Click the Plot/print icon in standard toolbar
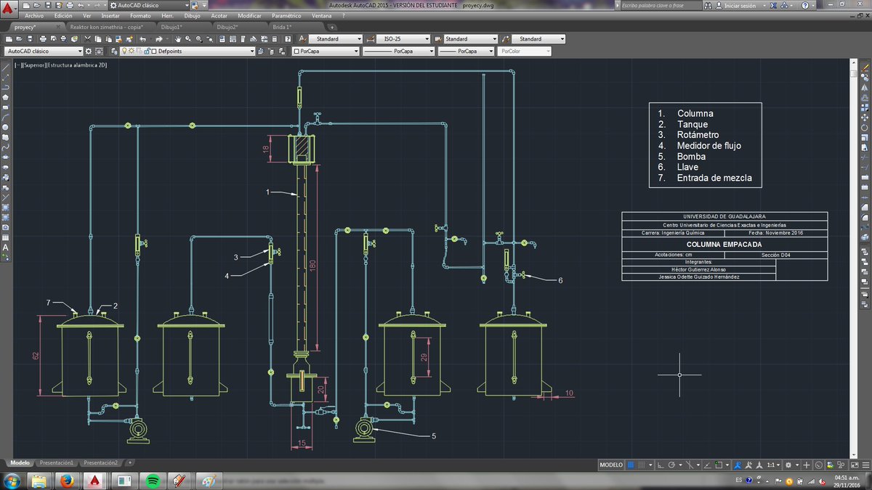Viewport: 872px width, 490px height. coord(43,38)
